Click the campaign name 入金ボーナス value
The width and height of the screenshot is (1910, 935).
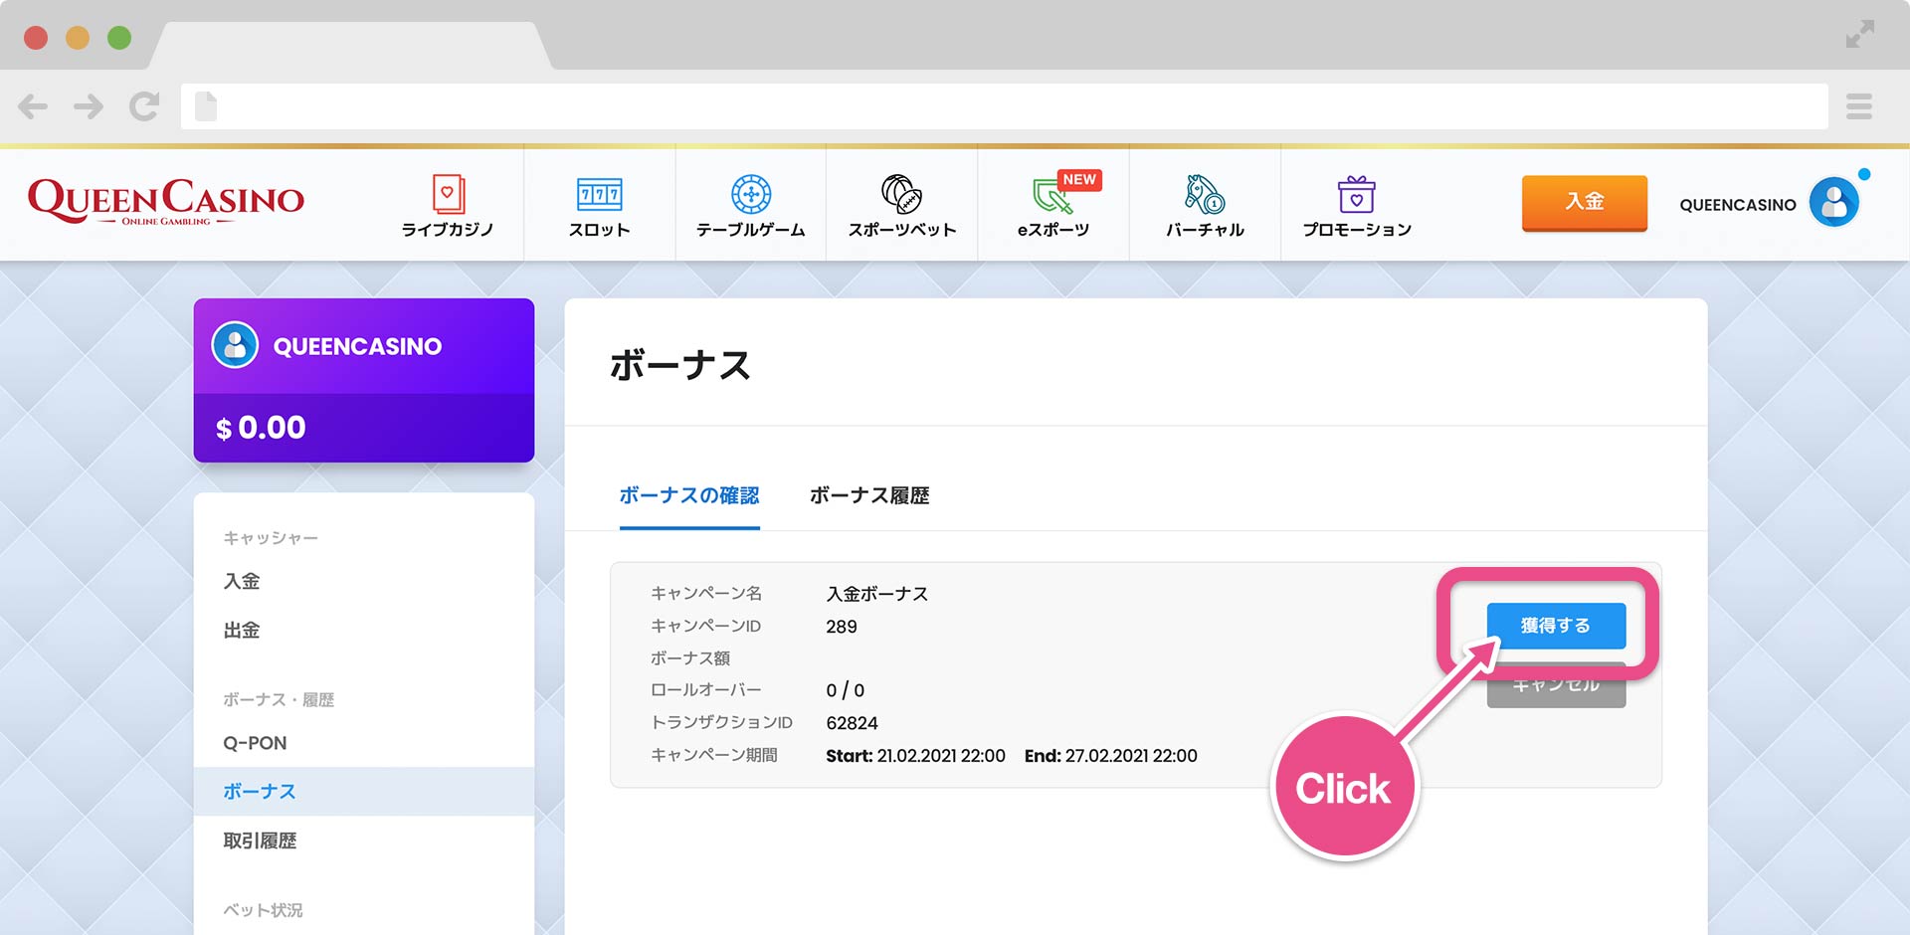tap(877, 594)
